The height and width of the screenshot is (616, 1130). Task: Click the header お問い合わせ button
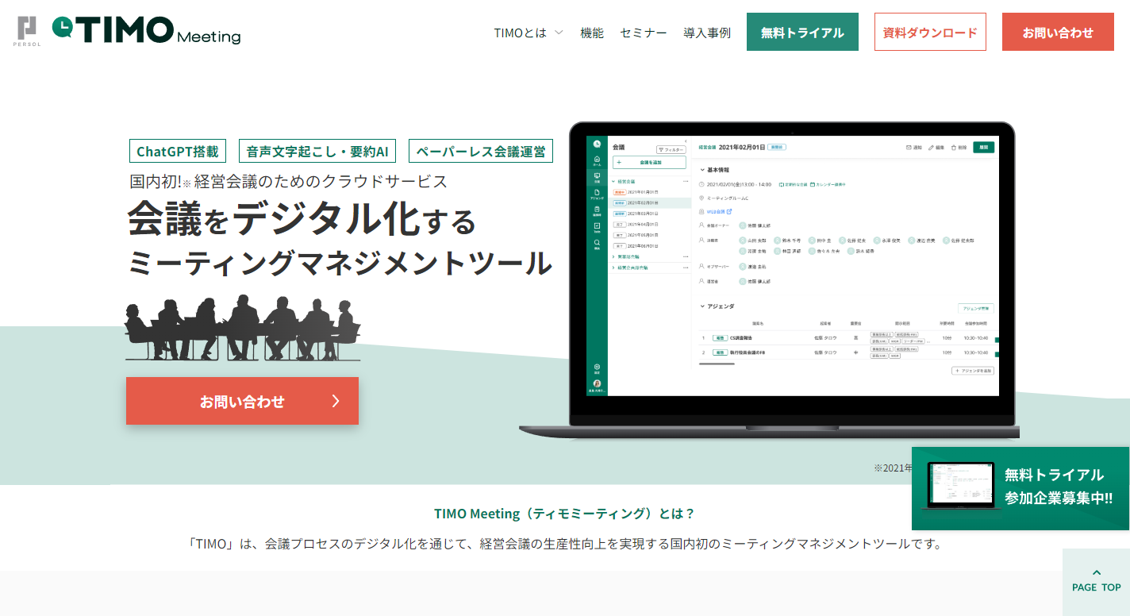(x=1058, y=32)
